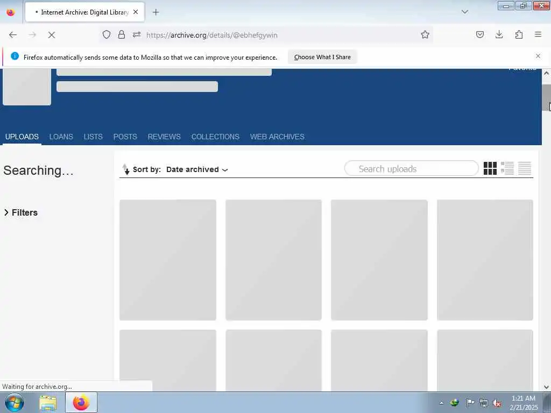Switch to the WEB ARCHIVES tab

(277, 137)
